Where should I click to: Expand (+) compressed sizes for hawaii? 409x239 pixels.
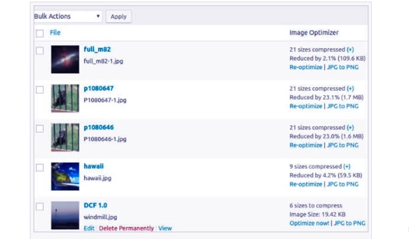(x=347, y=166)
